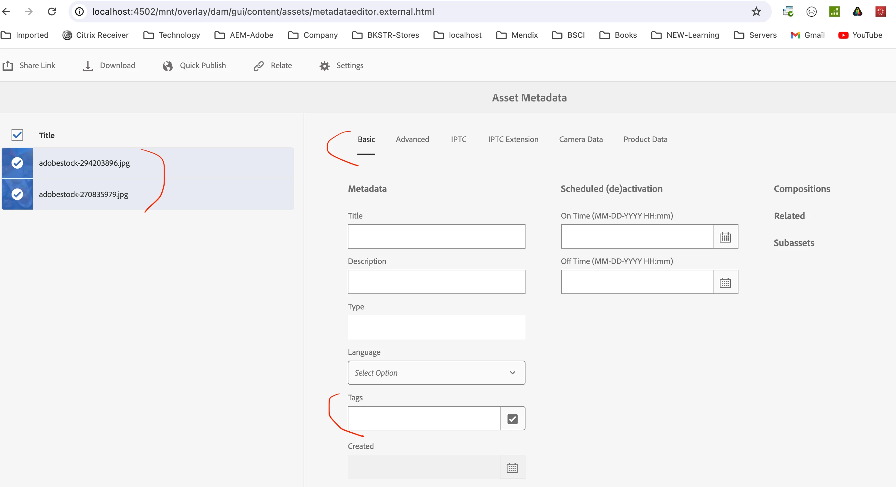The width and height of the screenshot is (896, 487).
Task: Click the Download icon in toolbar
Action: pyautogui.click(x=88, y=66)
